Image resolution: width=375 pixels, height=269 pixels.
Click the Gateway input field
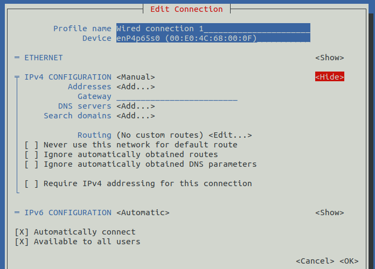click(x=177, y=96)
